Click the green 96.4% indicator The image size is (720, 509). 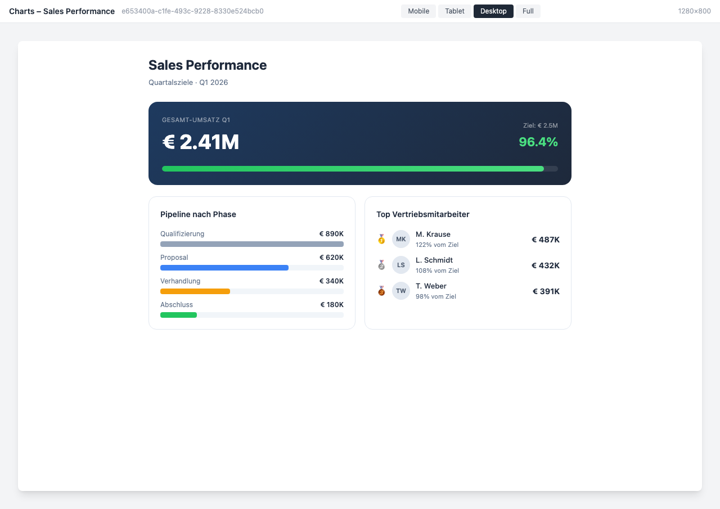tap(538, 142)
